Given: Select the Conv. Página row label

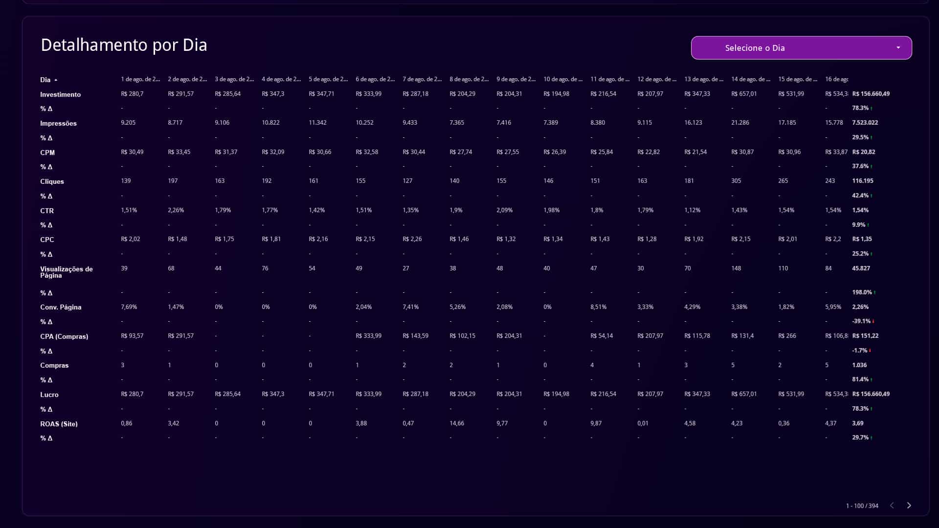Looking at the screenshot, I should 61,307.
